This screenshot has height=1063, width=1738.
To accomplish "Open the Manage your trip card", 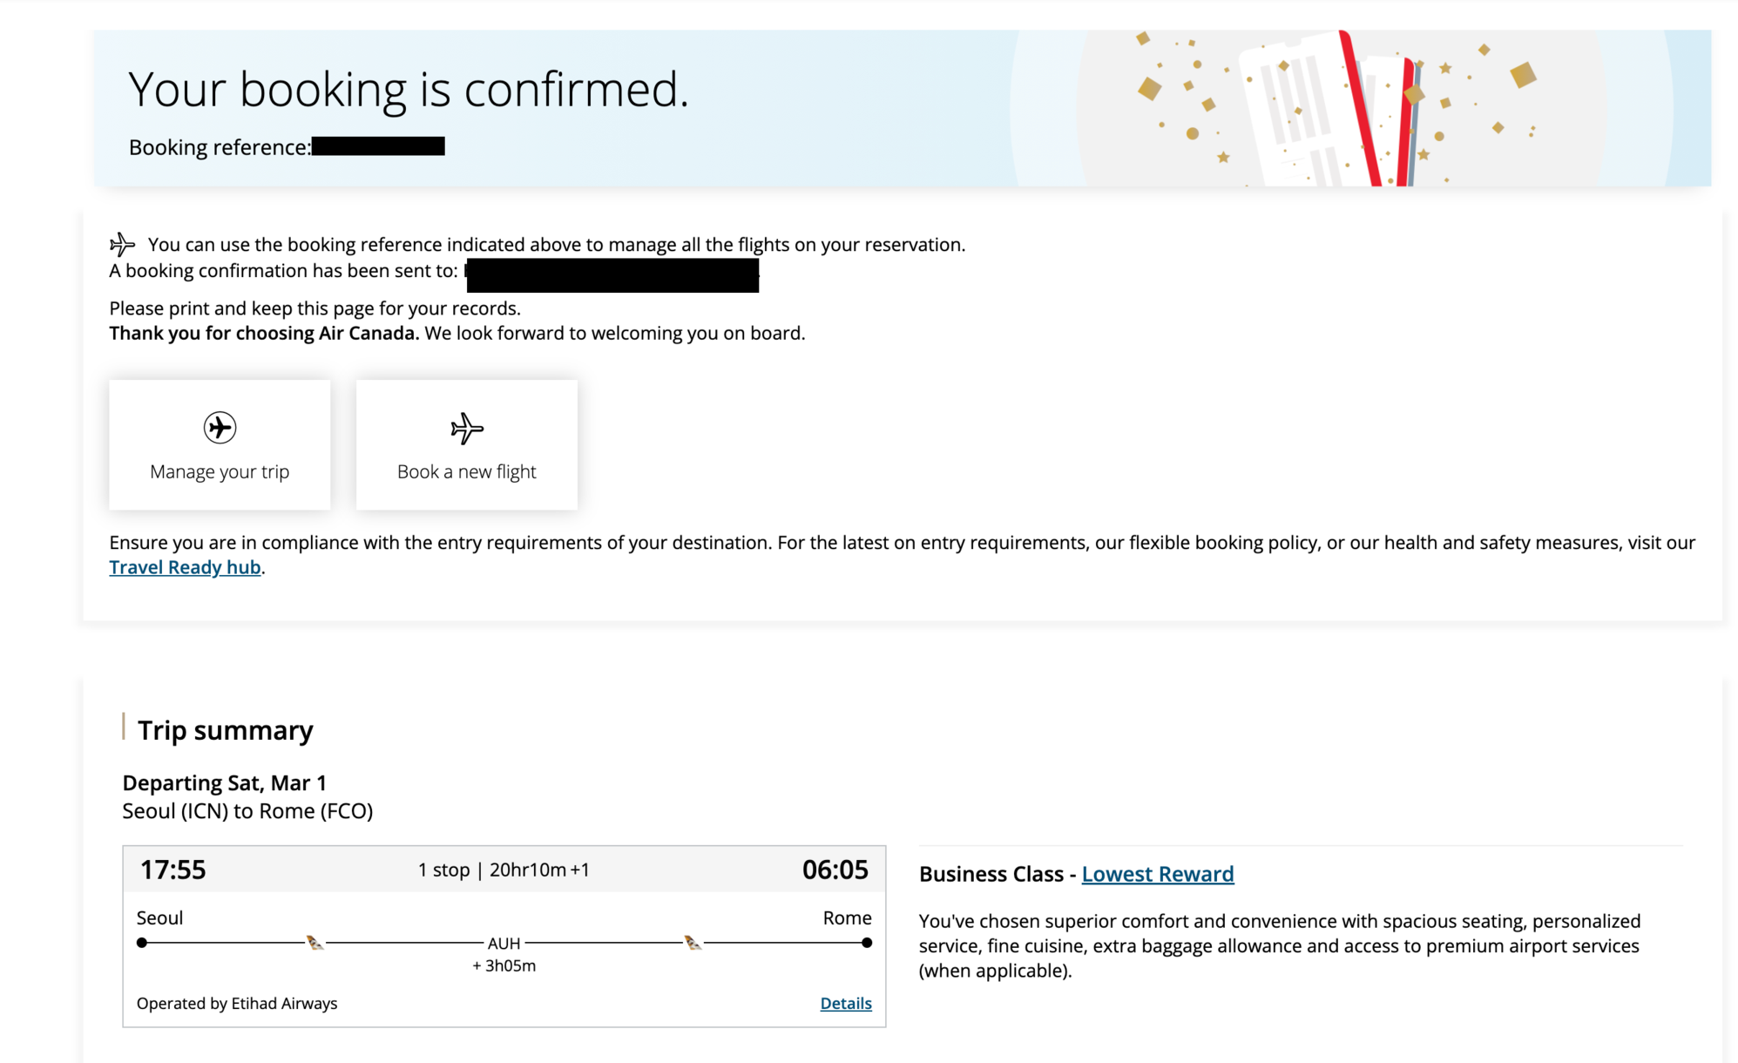I will click(220, 444).
